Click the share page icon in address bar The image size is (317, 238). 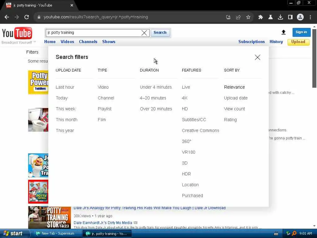[238, 17]
